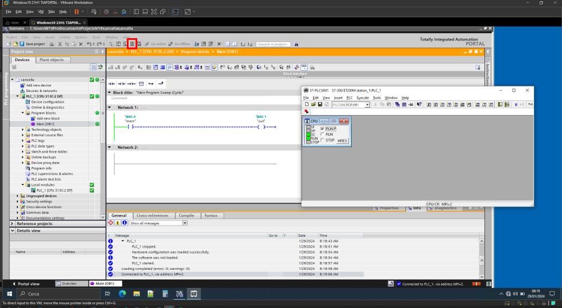Check the STOP checkbox in CPU panel
Viewport: 562px width, 308px height.
(322, 140)
